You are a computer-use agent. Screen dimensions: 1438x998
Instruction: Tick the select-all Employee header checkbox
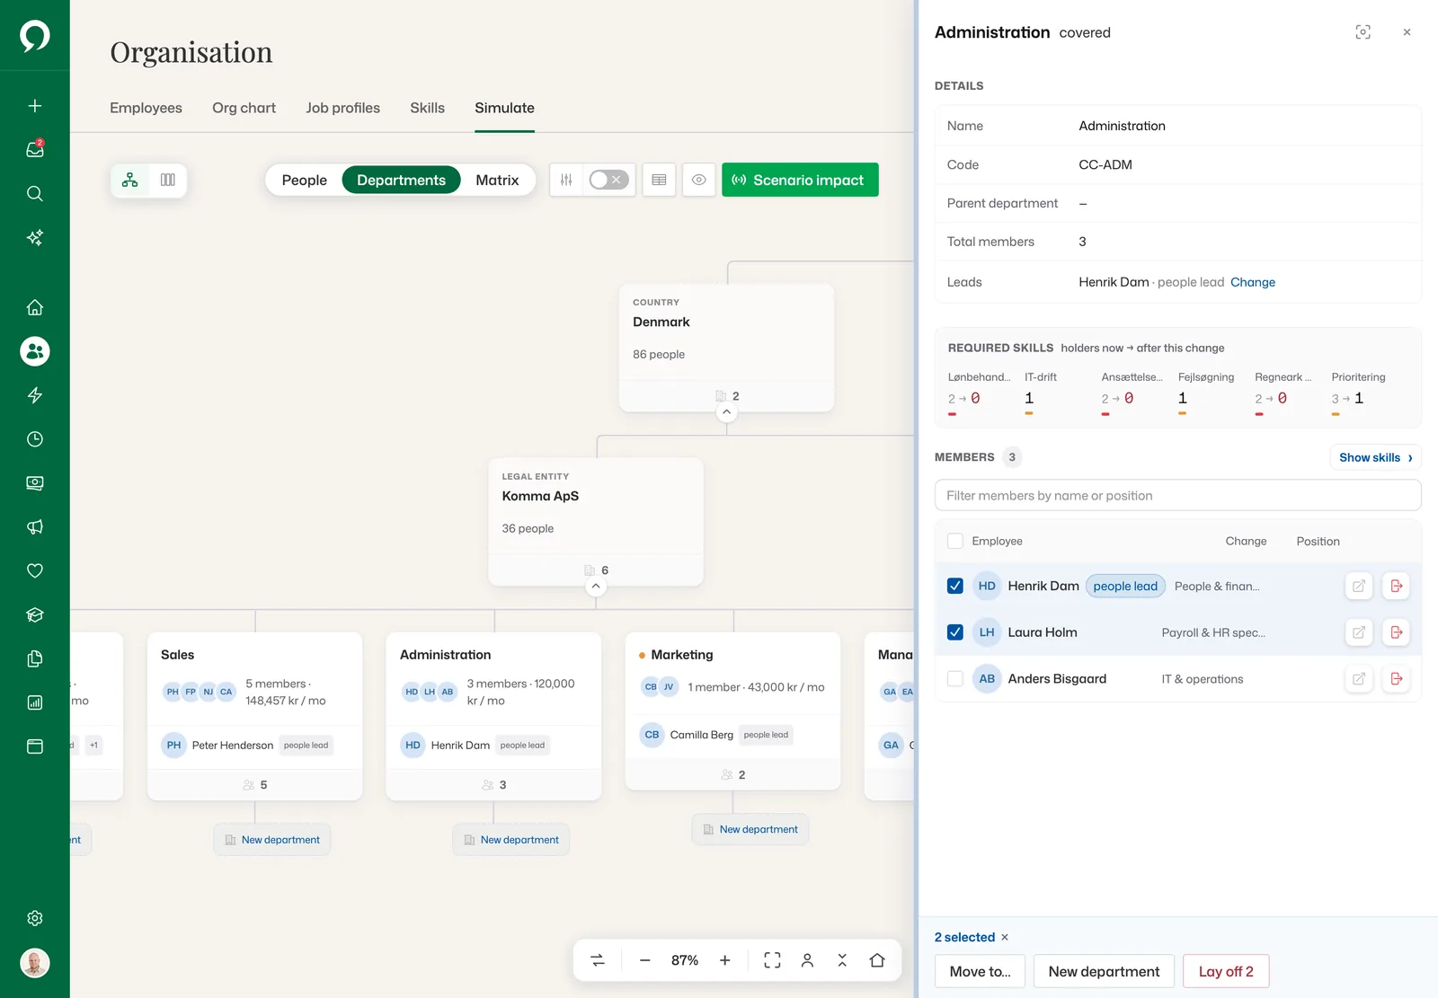(x=955, y=541)
